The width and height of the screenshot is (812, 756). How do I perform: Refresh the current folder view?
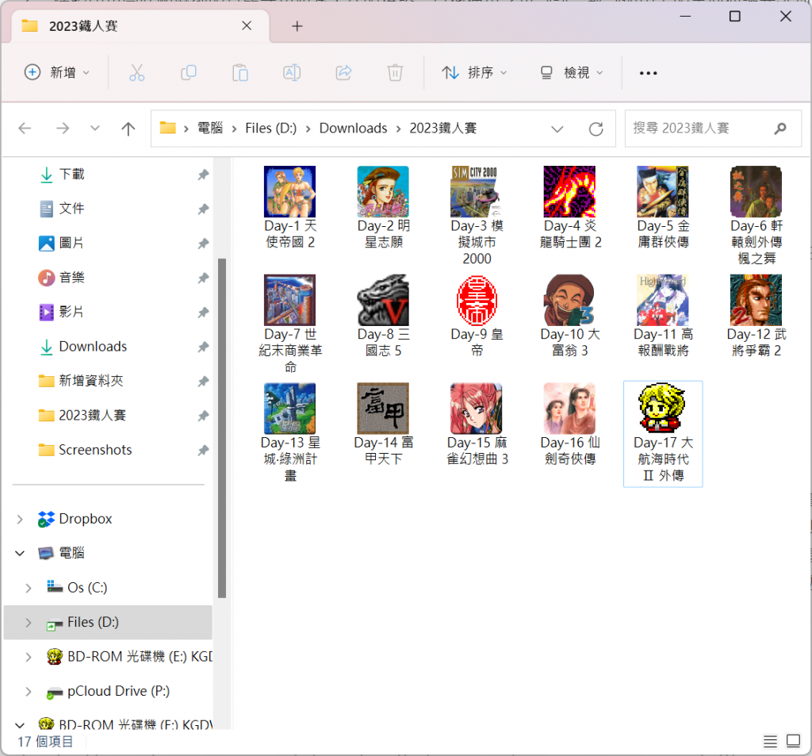pyautogui.click(x=596, y=129)
